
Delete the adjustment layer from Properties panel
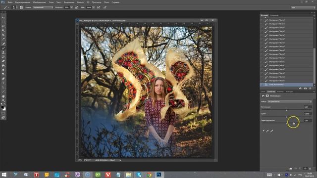(x=310, y=169)
